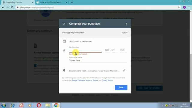Click the site lock icon
Image resolution: width=192 pixels, height=108 pixels.
click(x=18, y=7)
